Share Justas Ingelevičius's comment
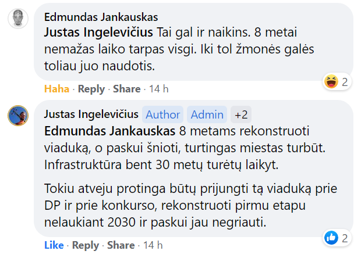This screenshot has height=258, width=361. tap(121, 245)
